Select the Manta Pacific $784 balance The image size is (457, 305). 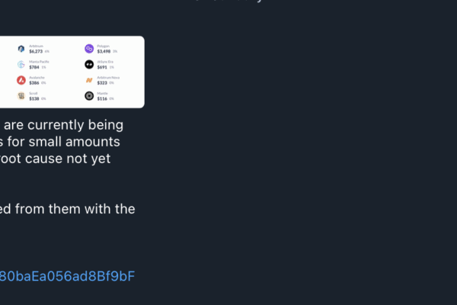click(x=34, y=67)
